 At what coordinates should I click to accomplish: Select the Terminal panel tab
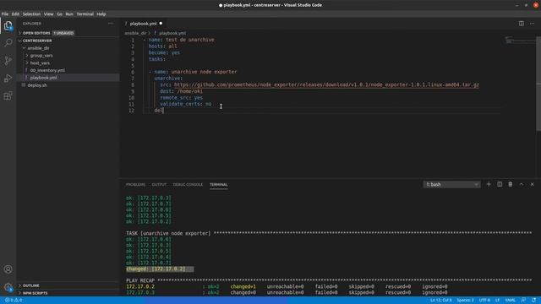click(x=218, y=185)
